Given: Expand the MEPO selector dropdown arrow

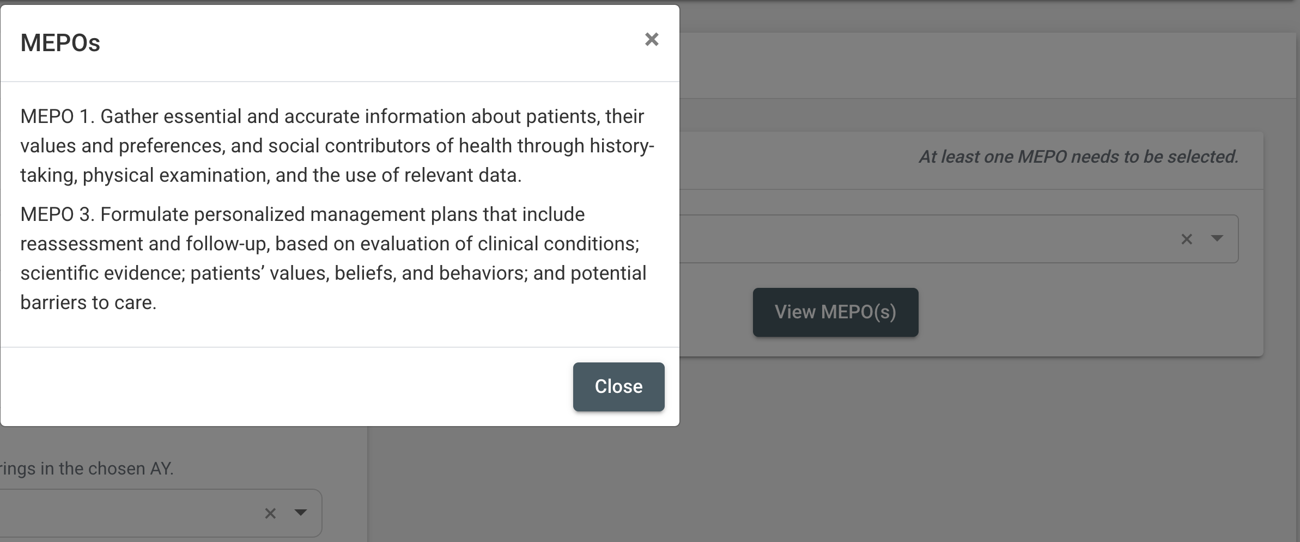Looking at the screenshot, I should pos(1217,238).
